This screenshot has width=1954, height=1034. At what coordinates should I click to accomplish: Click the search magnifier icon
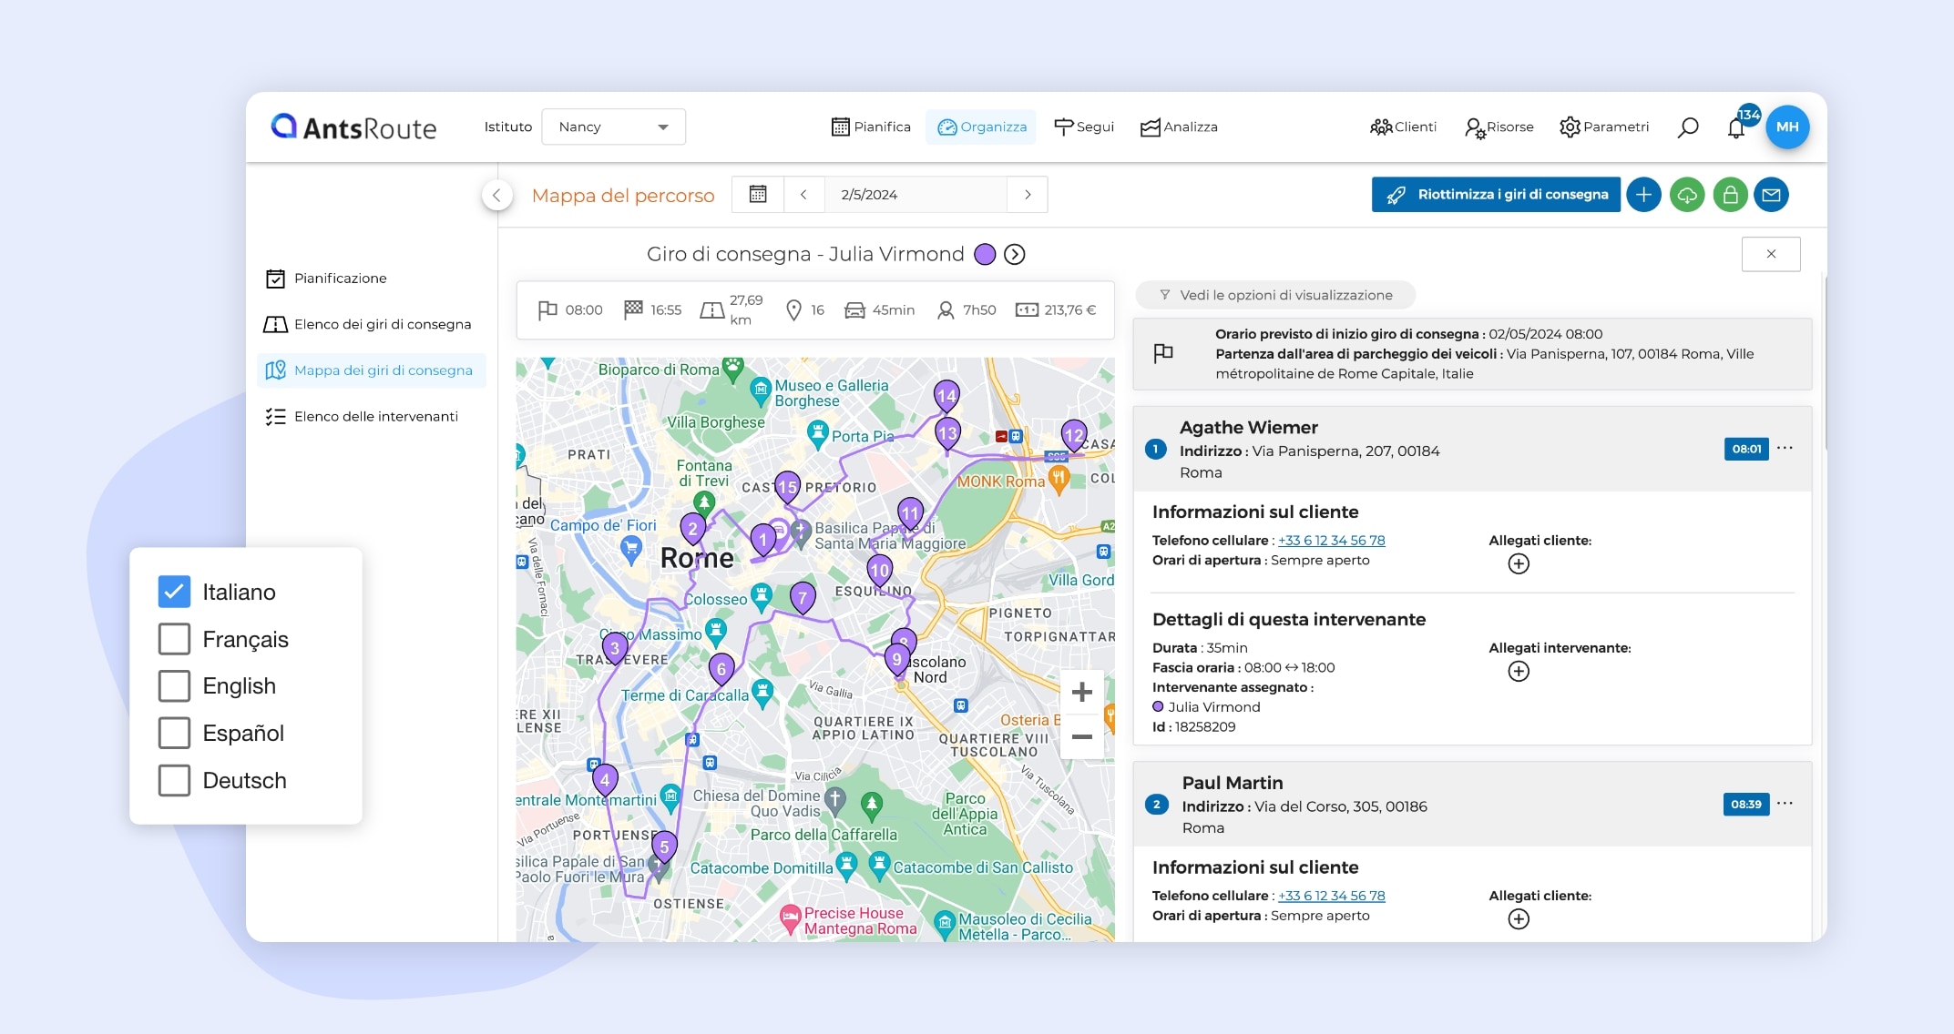1687,127
